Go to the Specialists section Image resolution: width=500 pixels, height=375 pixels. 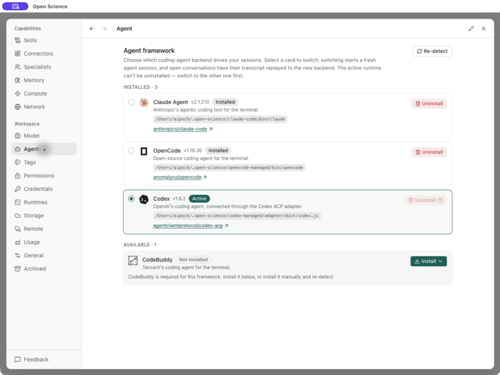point(43,67)
